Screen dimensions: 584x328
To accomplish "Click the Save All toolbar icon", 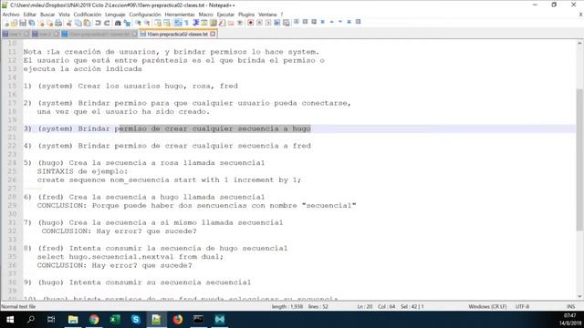I will pyautogui.click(x=32, y=23).
